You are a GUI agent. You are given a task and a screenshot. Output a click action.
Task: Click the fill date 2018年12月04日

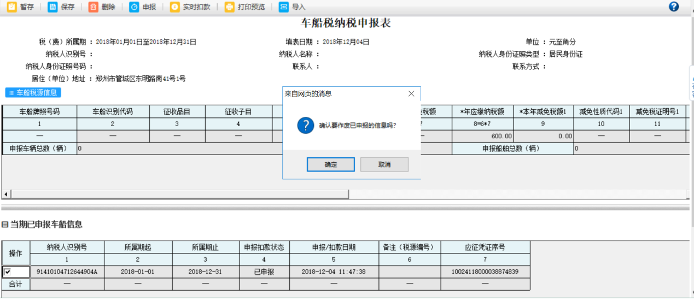point(346,42)
